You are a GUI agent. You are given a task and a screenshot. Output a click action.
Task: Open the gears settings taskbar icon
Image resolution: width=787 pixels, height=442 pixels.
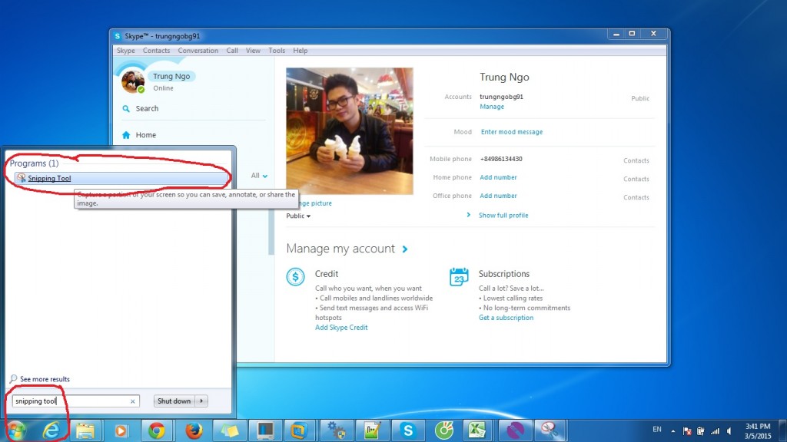tap(335, 430)
